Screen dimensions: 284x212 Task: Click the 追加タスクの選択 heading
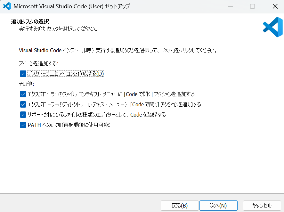click(x=30, y=22)
